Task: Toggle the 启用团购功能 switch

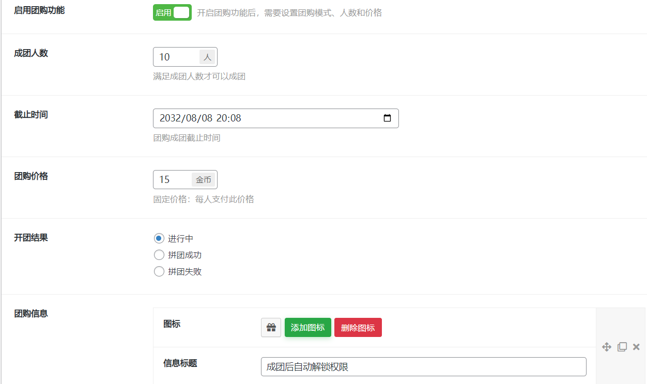Action: click(x=172, y=12)
